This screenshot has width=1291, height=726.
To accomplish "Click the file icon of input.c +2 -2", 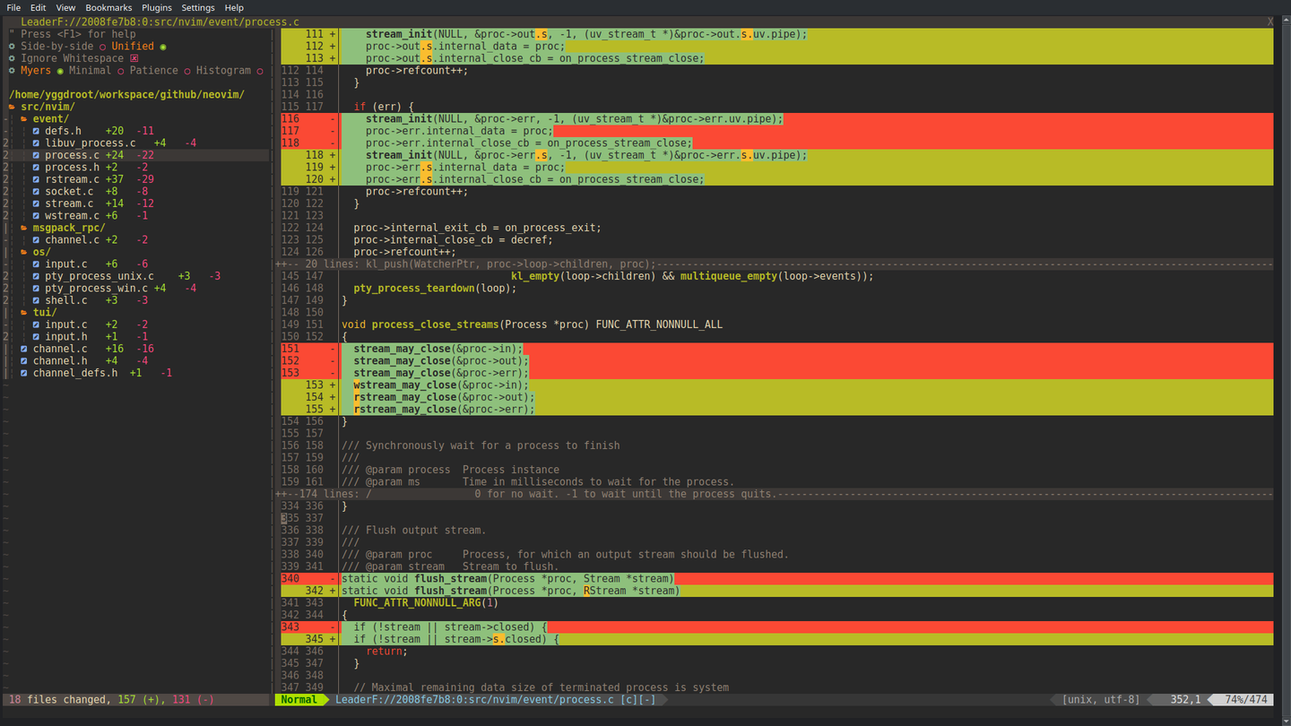I will (x=37, y=324).
